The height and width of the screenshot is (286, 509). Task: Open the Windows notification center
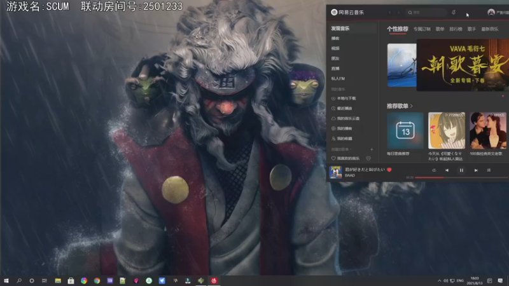point(500,281)
